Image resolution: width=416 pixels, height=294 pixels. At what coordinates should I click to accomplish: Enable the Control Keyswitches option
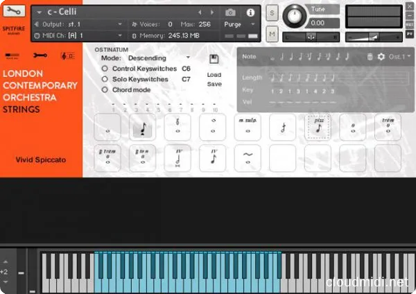coord(105,69)
